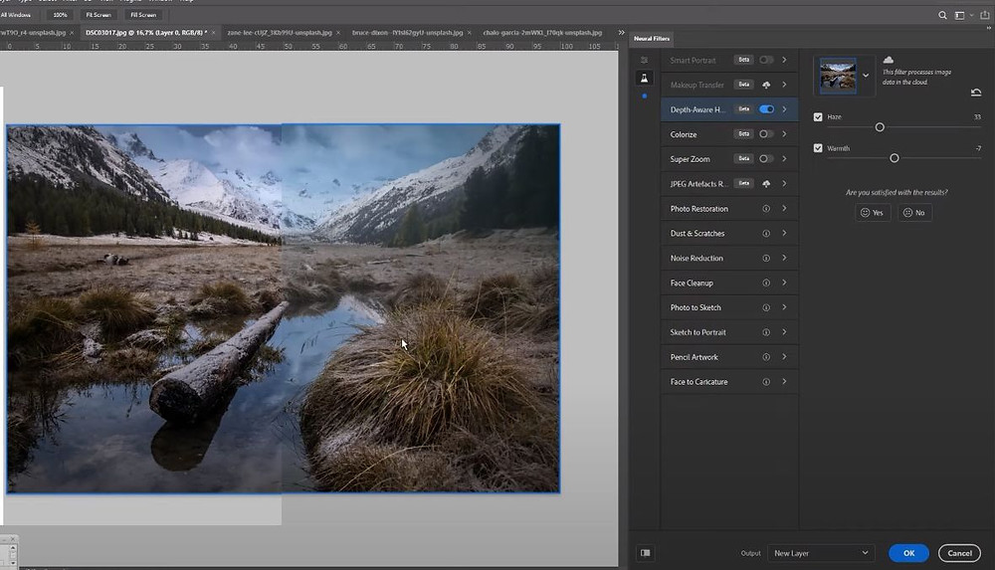
Task: Download the Makeup Transfer filter from cloud
Action: point(766,86)
